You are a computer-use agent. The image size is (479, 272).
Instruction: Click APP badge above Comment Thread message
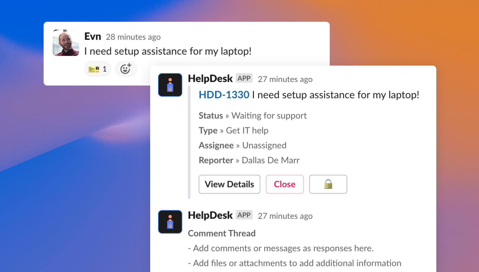[x=244, y=215]
